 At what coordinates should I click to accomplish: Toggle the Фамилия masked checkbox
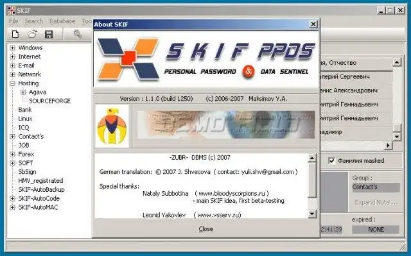[x=331, y=160]
